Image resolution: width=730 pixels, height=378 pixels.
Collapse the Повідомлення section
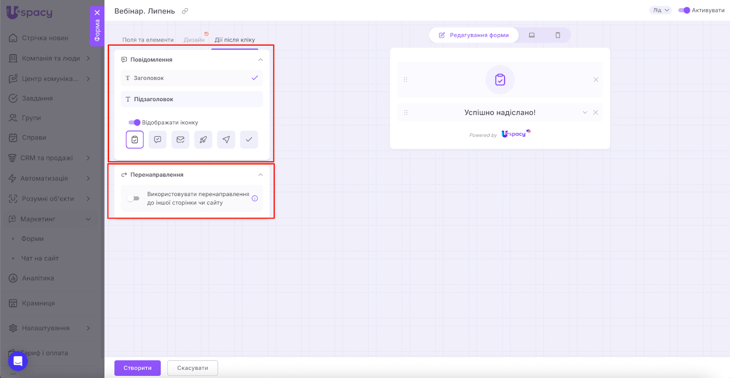coord(261,60)
